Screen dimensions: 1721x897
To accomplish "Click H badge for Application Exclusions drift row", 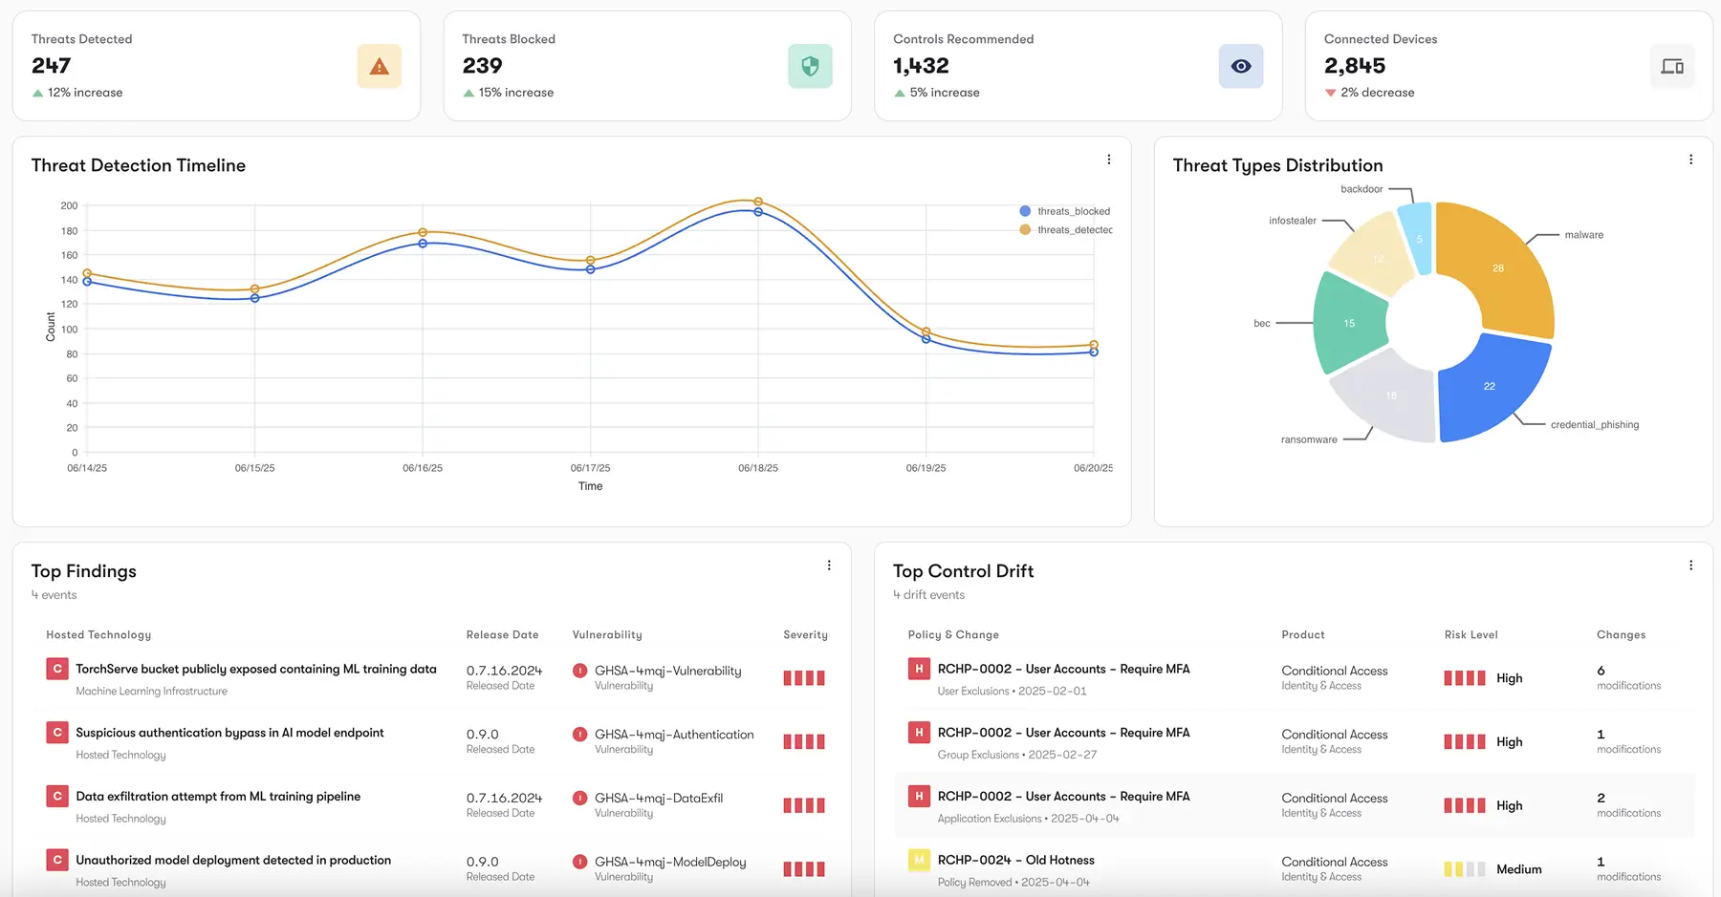I will coord(919,796).
